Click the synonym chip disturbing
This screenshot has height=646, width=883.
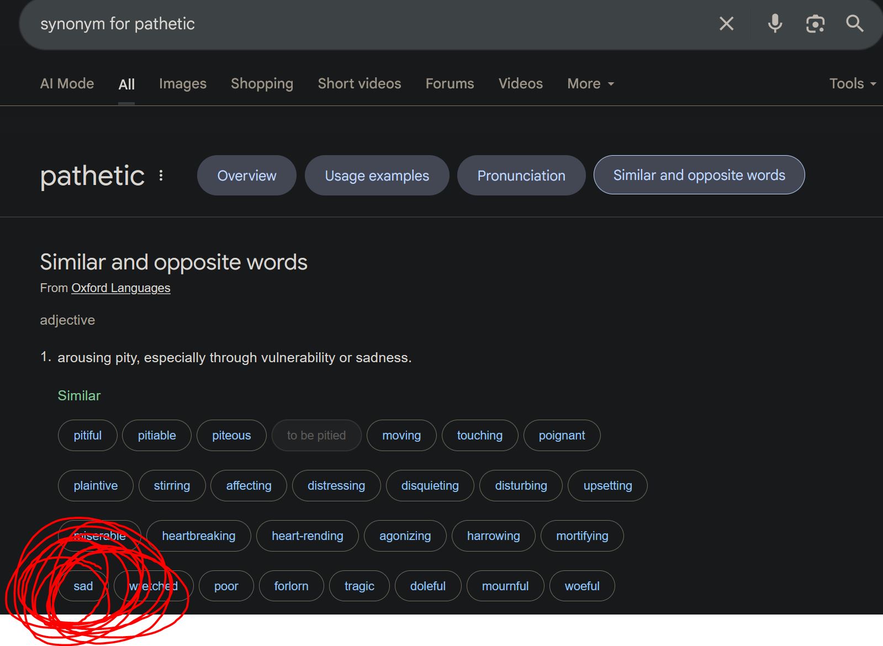pos(521,485)
